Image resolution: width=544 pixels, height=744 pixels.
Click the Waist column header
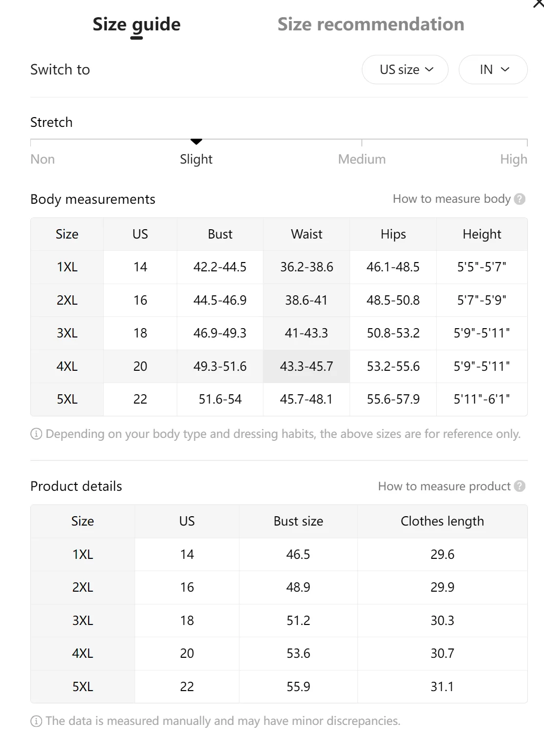coord(307,234)
